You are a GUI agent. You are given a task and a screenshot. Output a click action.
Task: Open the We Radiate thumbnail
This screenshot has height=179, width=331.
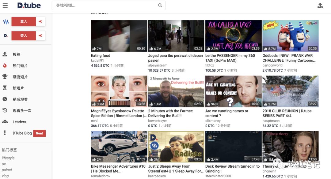pyautogui.click(x=176, y=147)
